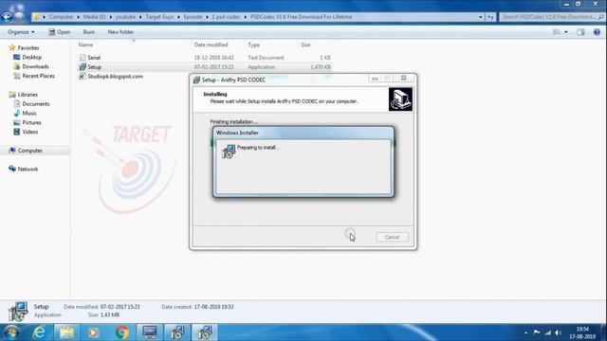Open the network signal tray icon
This screenshot has width=607, height=341.
click(x=547, y=332)
